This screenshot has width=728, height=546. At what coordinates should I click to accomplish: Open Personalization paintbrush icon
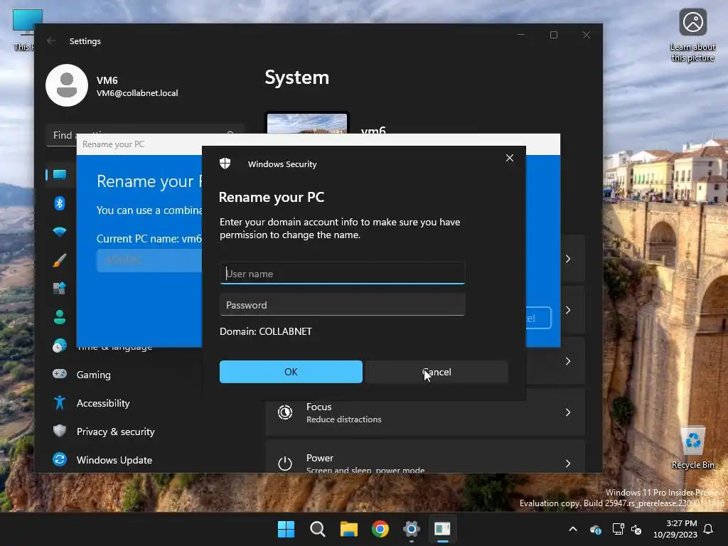coord(60,260)
